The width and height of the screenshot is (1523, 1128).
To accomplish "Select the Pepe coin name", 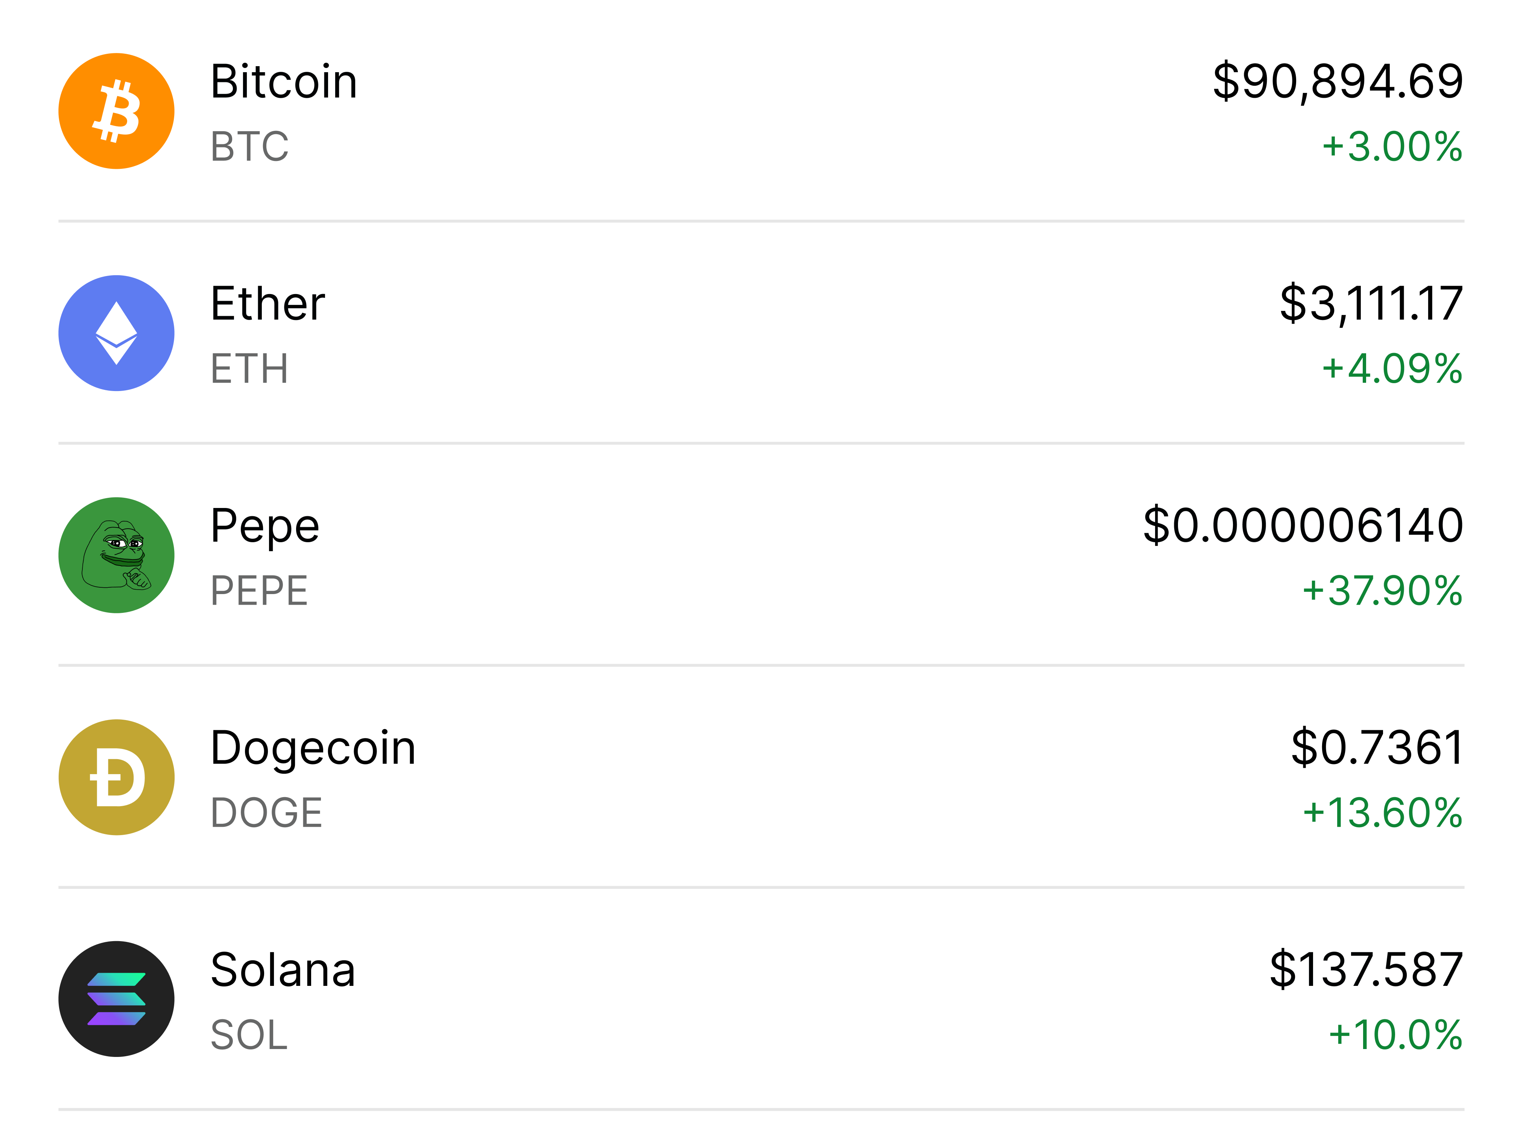I will pos(264,526).
